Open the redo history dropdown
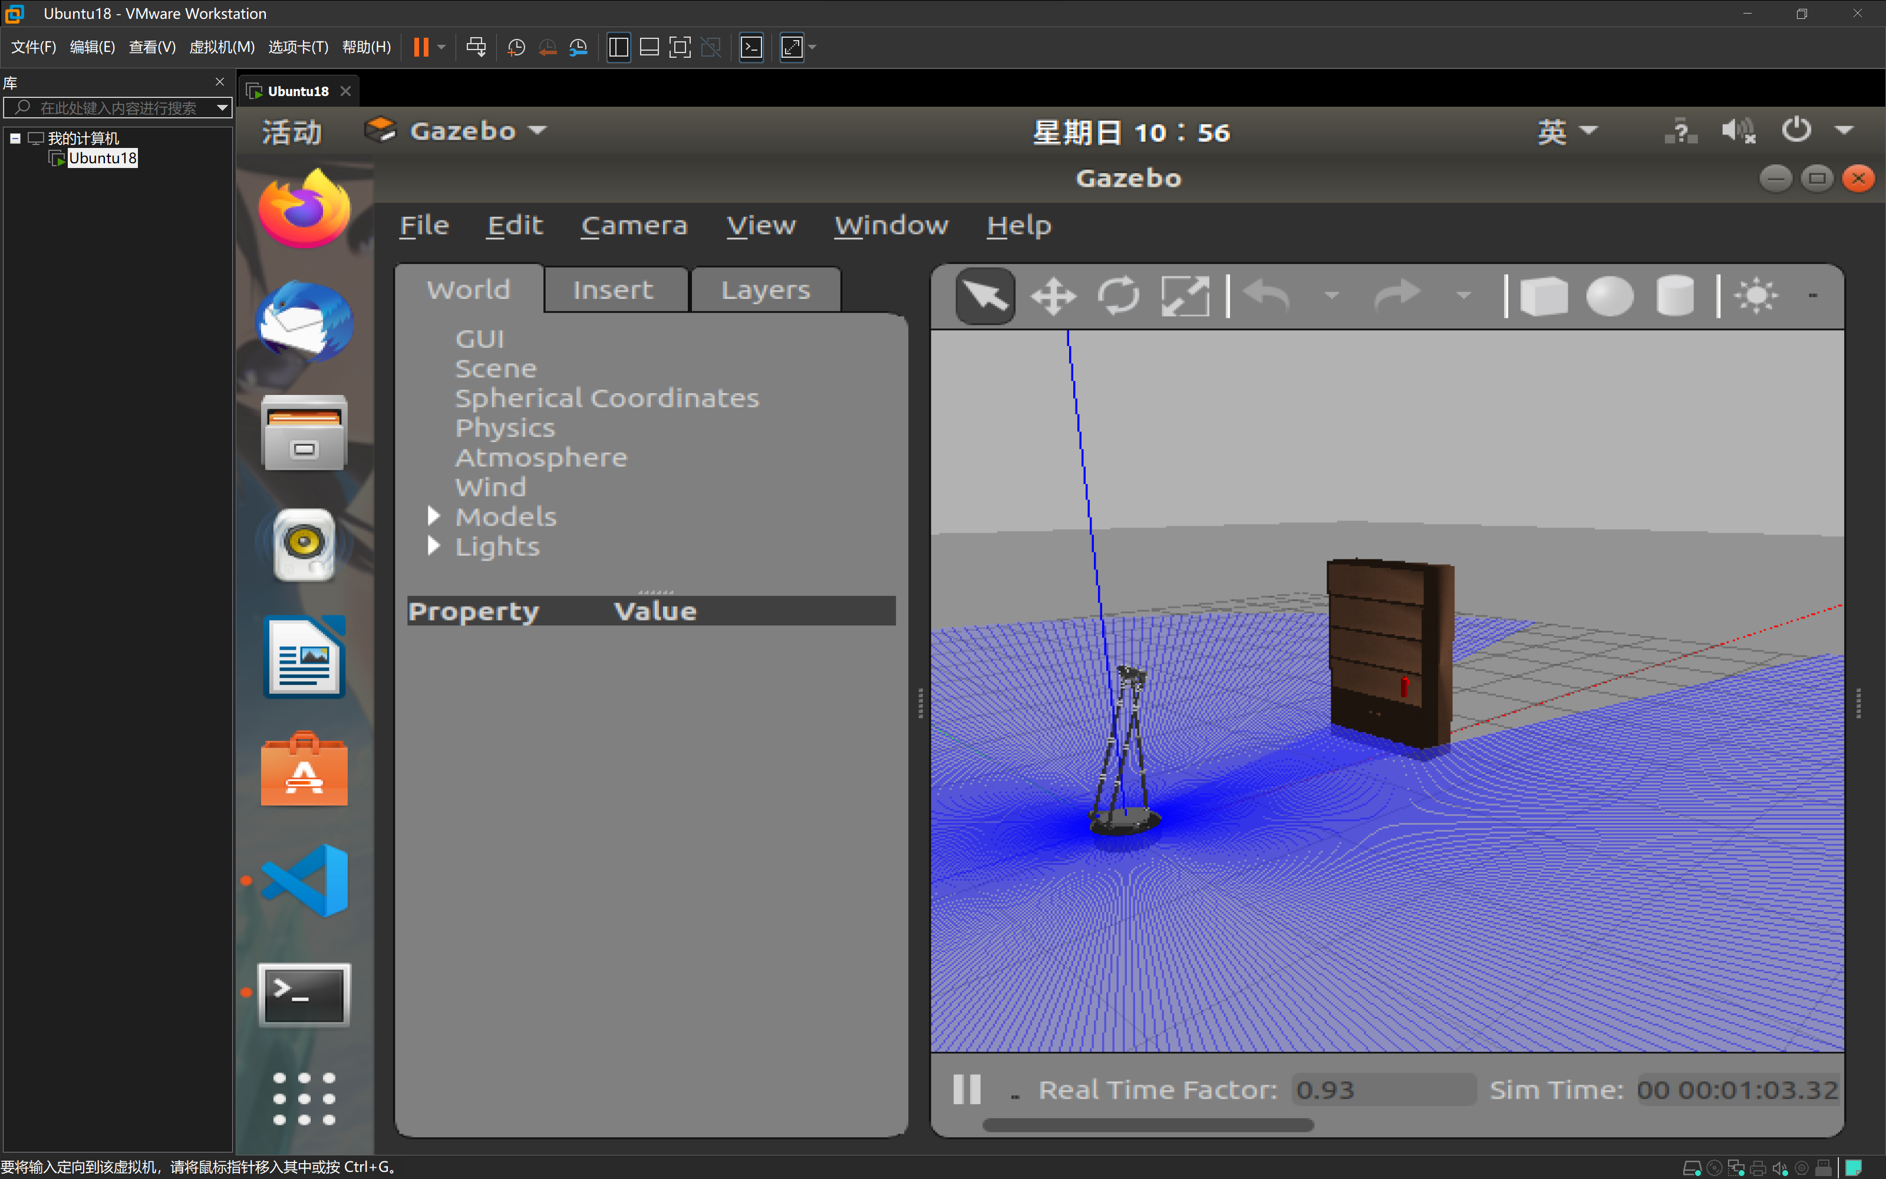The image size is (1886, 1179). pos(1463,297)
